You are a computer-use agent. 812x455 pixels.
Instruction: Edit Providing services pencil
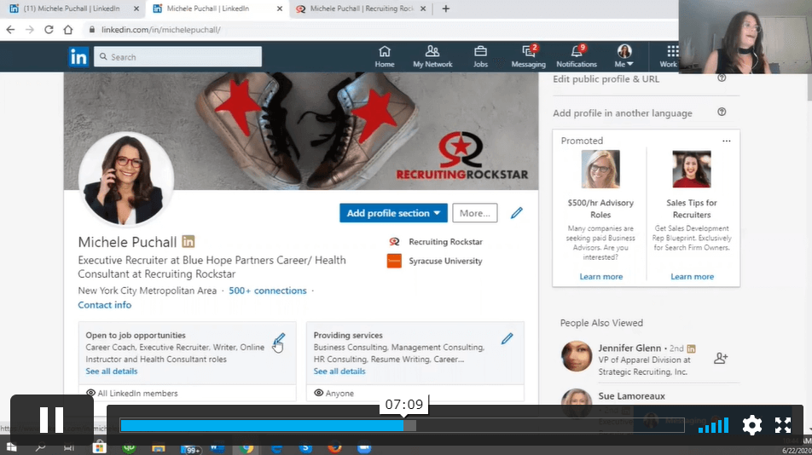click(507, 339)
